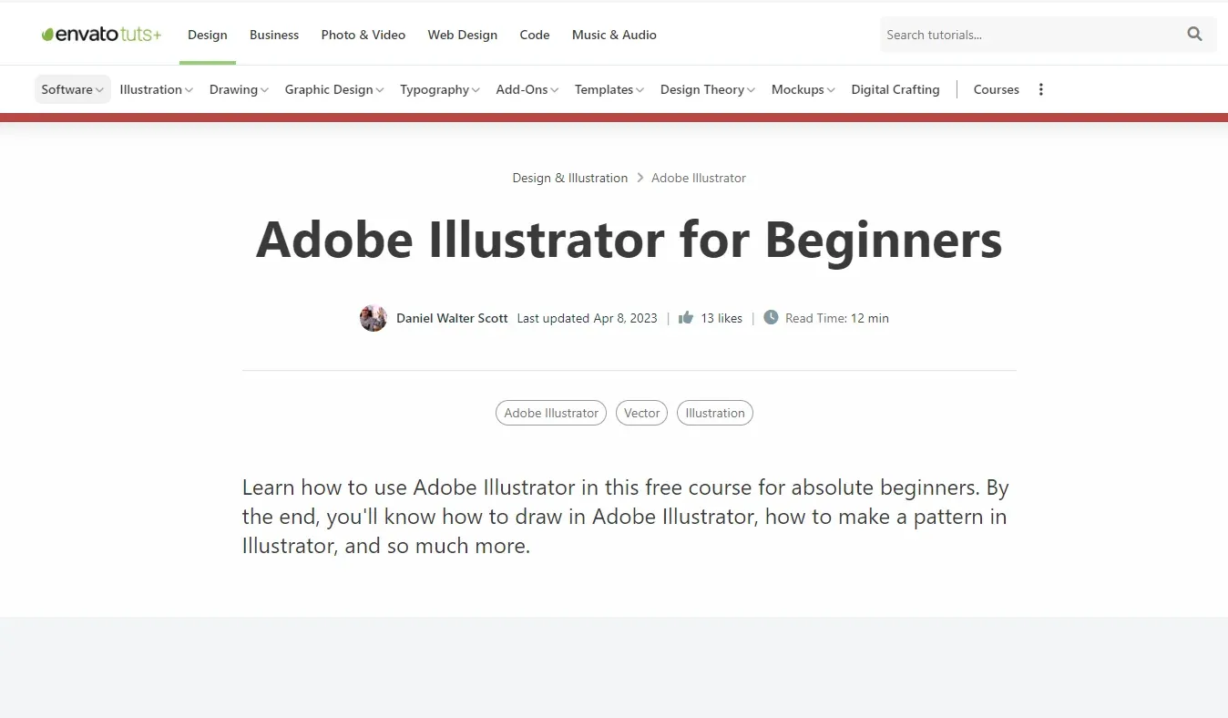The width and height of the screenshot is (1228, 718).
Task: Click the Adobe Illustrator tag pill
Action: coord(551,413)
